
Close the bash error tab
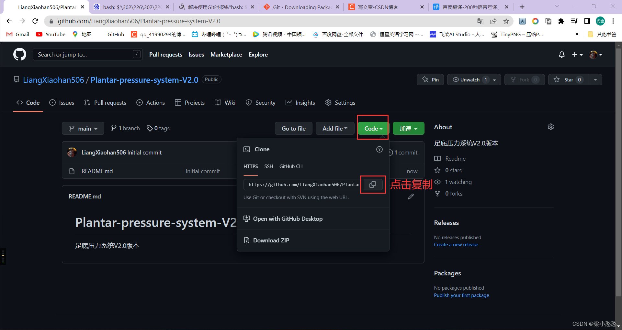[167, 7]
